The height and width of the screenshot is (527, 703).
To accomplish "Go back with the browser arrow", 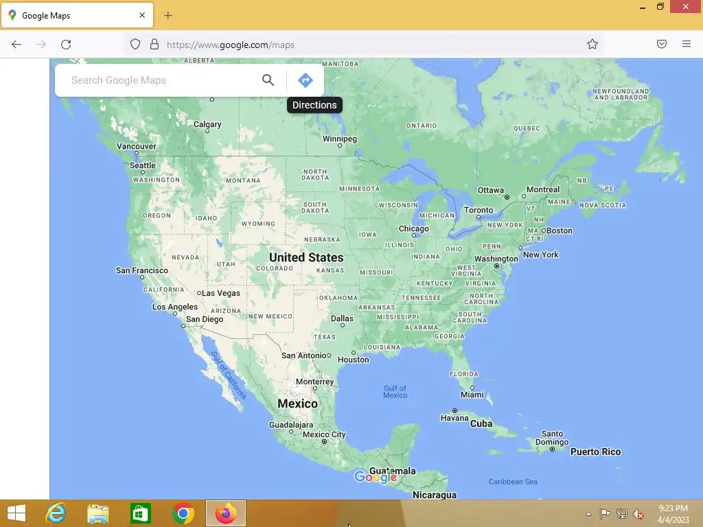I will point(16,45).
